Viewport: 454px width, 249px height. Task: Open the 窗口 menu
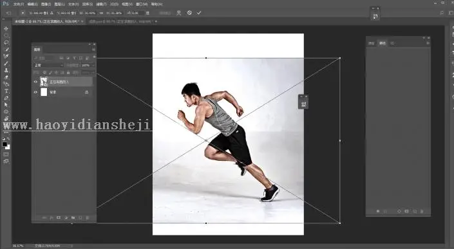(x=142, y=5)
